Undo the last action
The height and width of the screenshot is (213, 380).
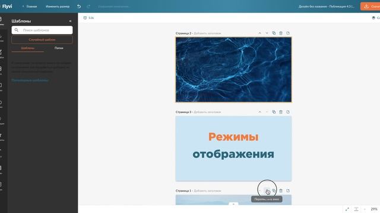click(79, 7)
